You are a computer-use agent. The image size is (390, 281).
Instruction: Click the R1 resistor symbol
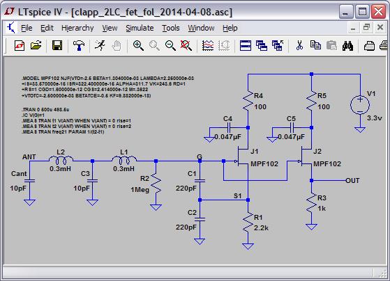pyautogui.click(x=248, y=222)
